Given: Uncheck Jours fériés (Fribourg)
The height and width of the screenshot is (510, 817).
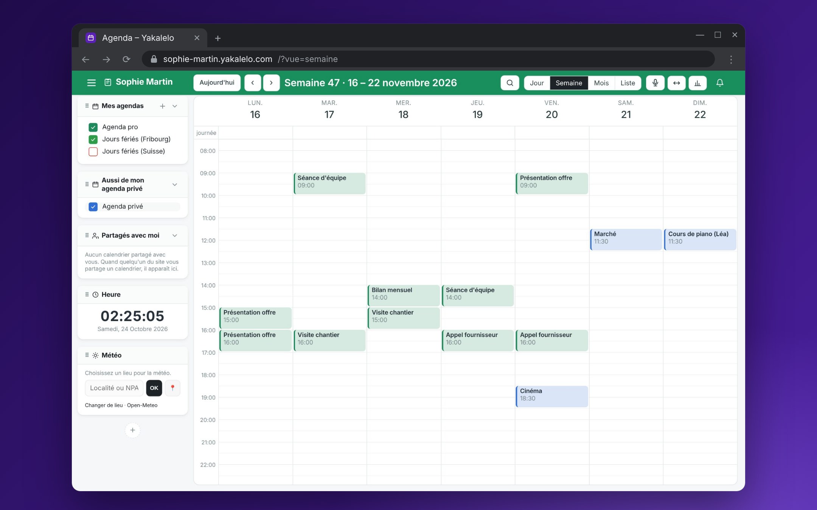Looking at the screenshot, I should click(93, 139).
